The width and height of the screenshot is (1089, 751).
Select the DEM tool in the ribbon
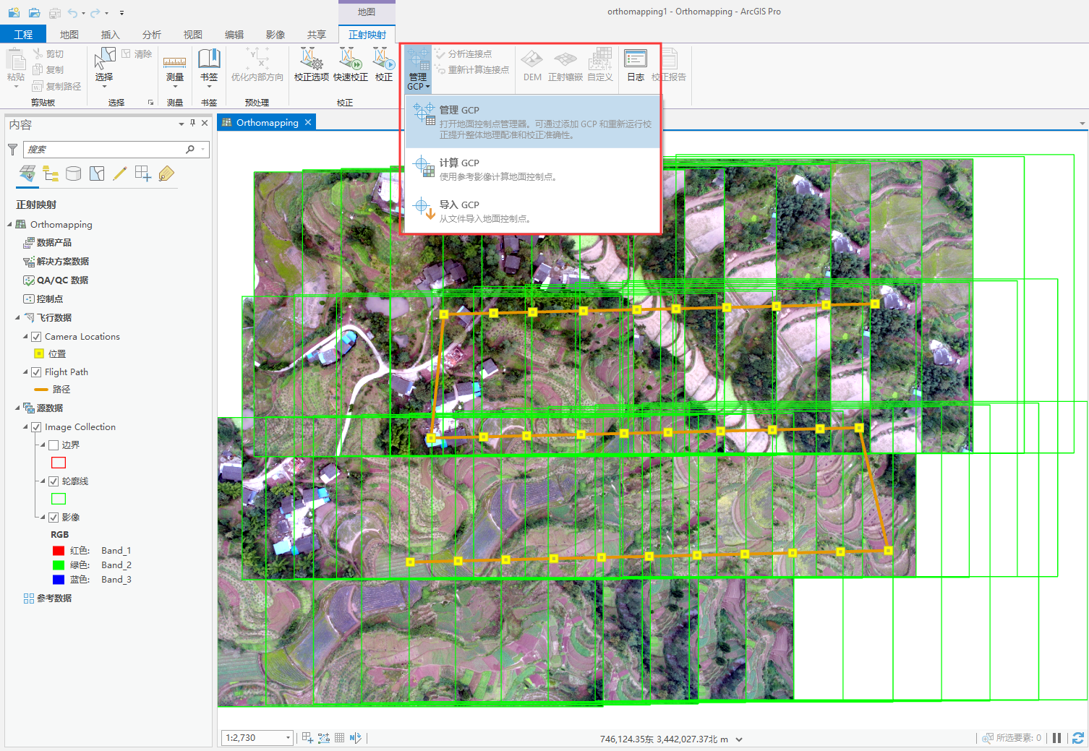531,65
